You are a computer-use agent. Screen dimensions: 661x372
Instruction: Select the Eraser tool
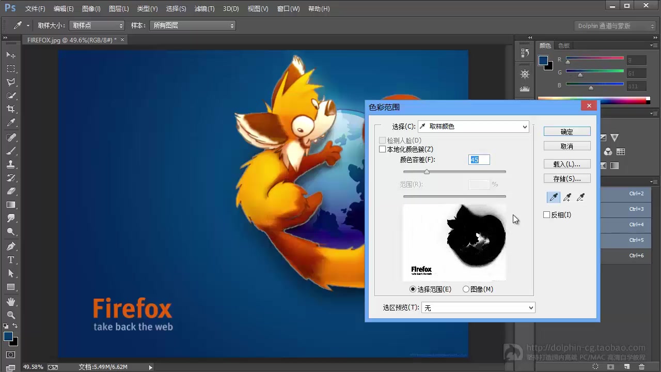click(11, 191)
